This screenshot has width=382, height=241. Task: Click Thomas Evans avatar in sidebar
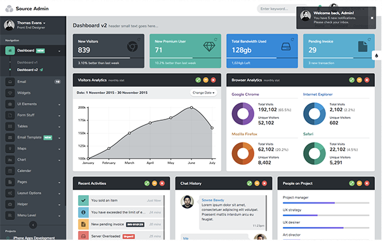[x=10, y=25]
